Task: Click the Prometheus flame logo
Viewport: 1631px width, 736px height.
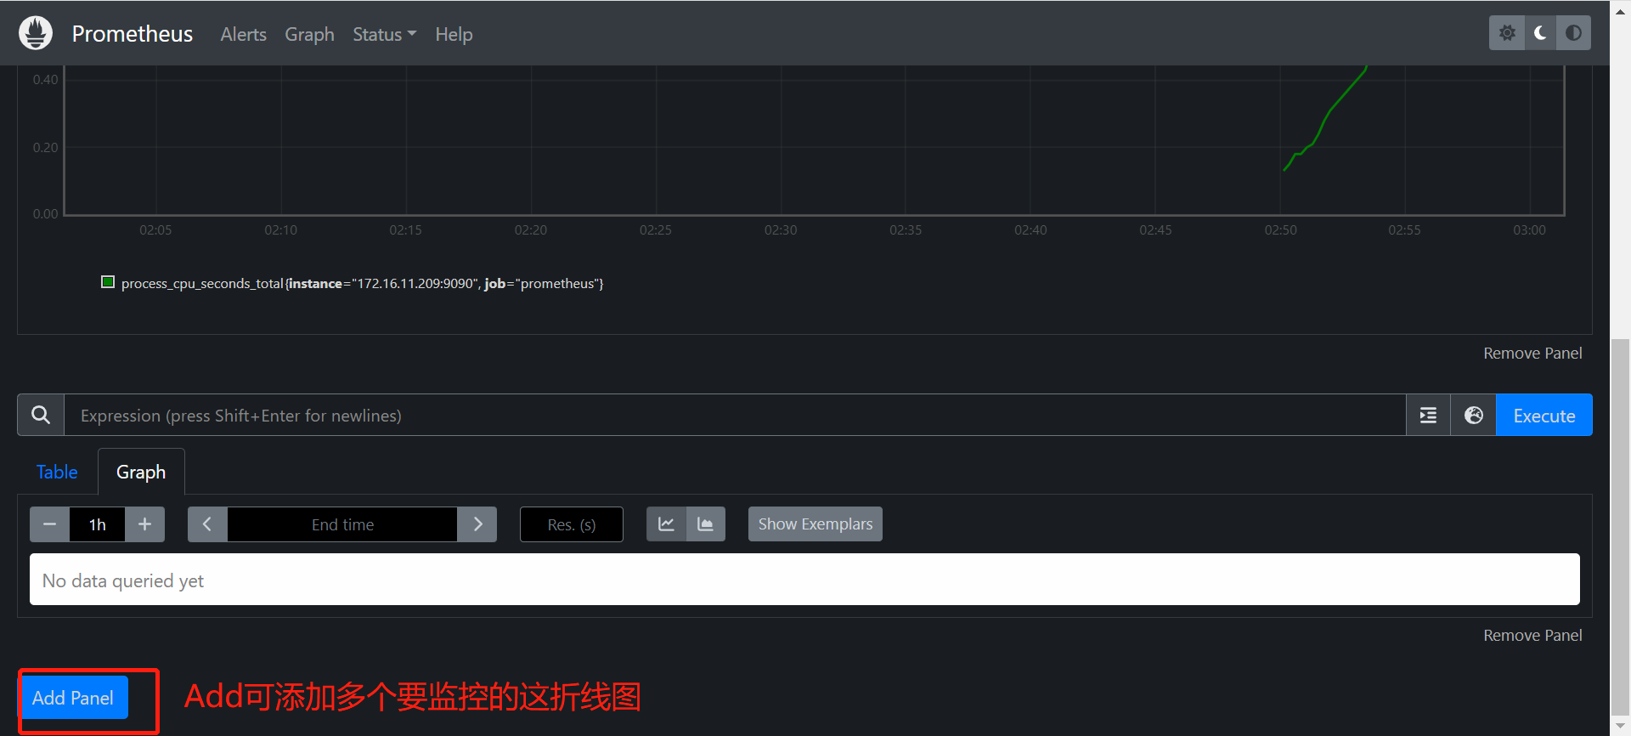Action: [36, 33]
